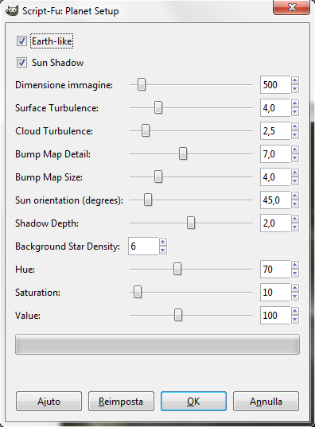Click the Bump Map Size value field
Viewport: 315px width, 427px height.
[x=275, y=177]
